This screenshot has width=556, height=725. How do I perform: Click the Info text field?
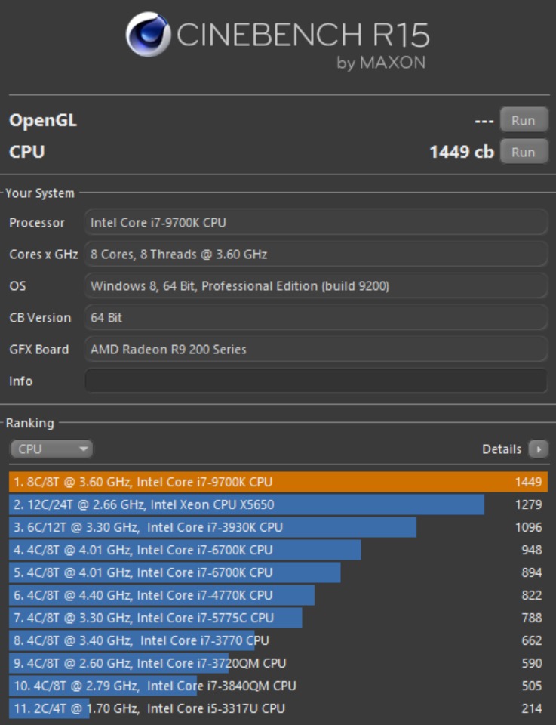point(316,381)
